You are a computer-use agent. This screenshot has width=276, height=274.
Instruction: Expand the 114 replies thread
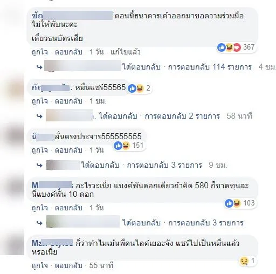210,67
